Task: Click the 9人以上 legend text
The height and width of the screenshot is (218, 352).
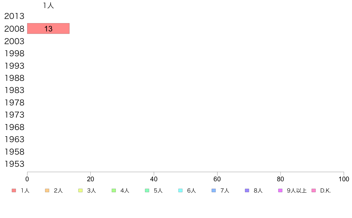Action: coord(297,191)
